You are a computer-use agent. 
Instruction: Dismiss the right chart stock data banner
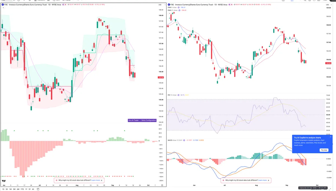(x=269, y=180)
